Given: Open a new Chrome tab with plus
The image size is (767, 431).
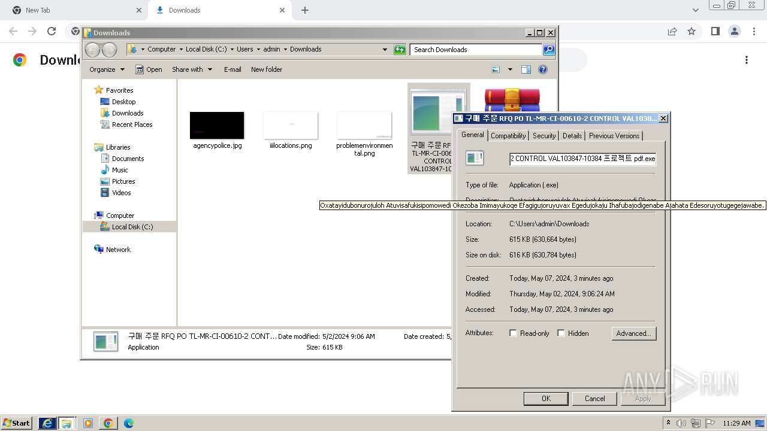Looking at the screenshot, I should click(305, 10).
